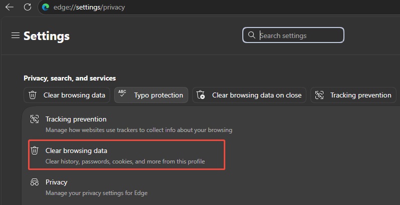This screenshot has height=205, width=400.
Task: Click the Settings page title
Action: tap(47, 36)
